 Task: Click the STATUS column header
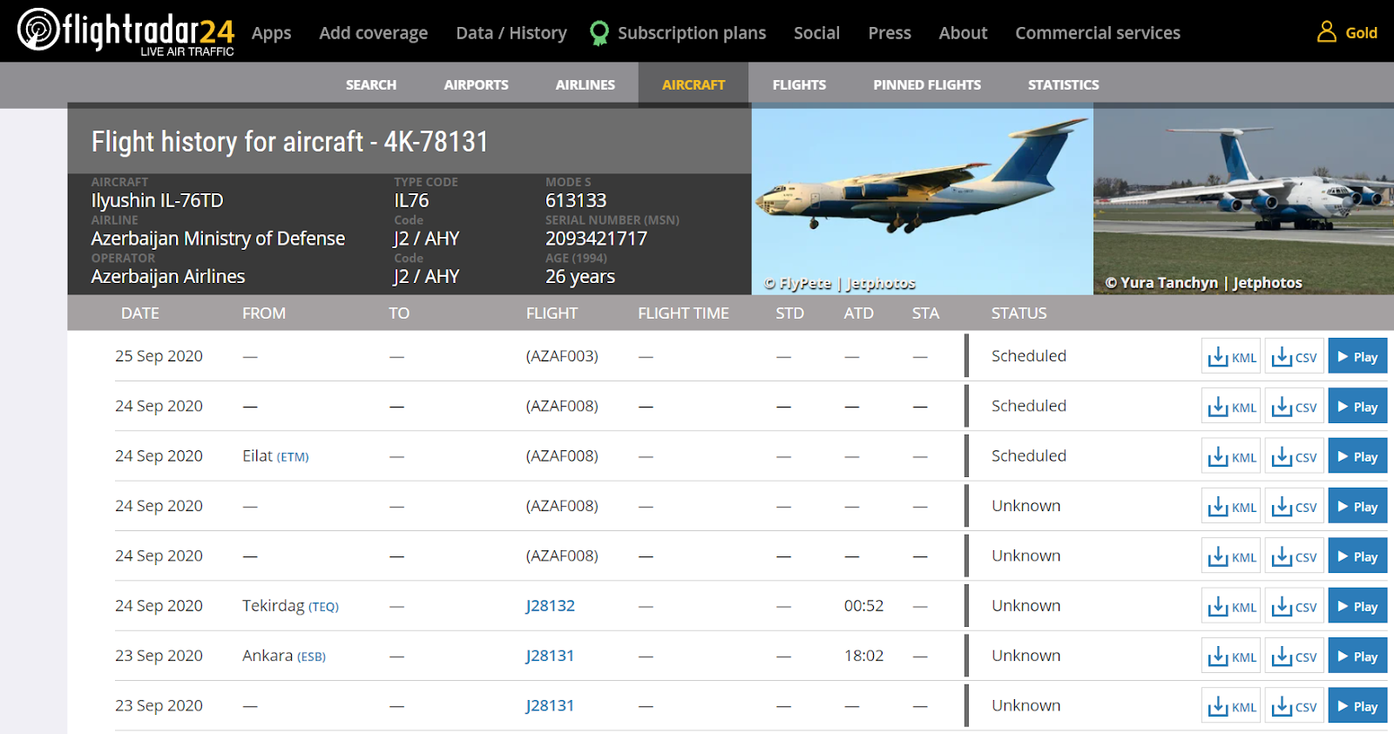coord(1018,313)
